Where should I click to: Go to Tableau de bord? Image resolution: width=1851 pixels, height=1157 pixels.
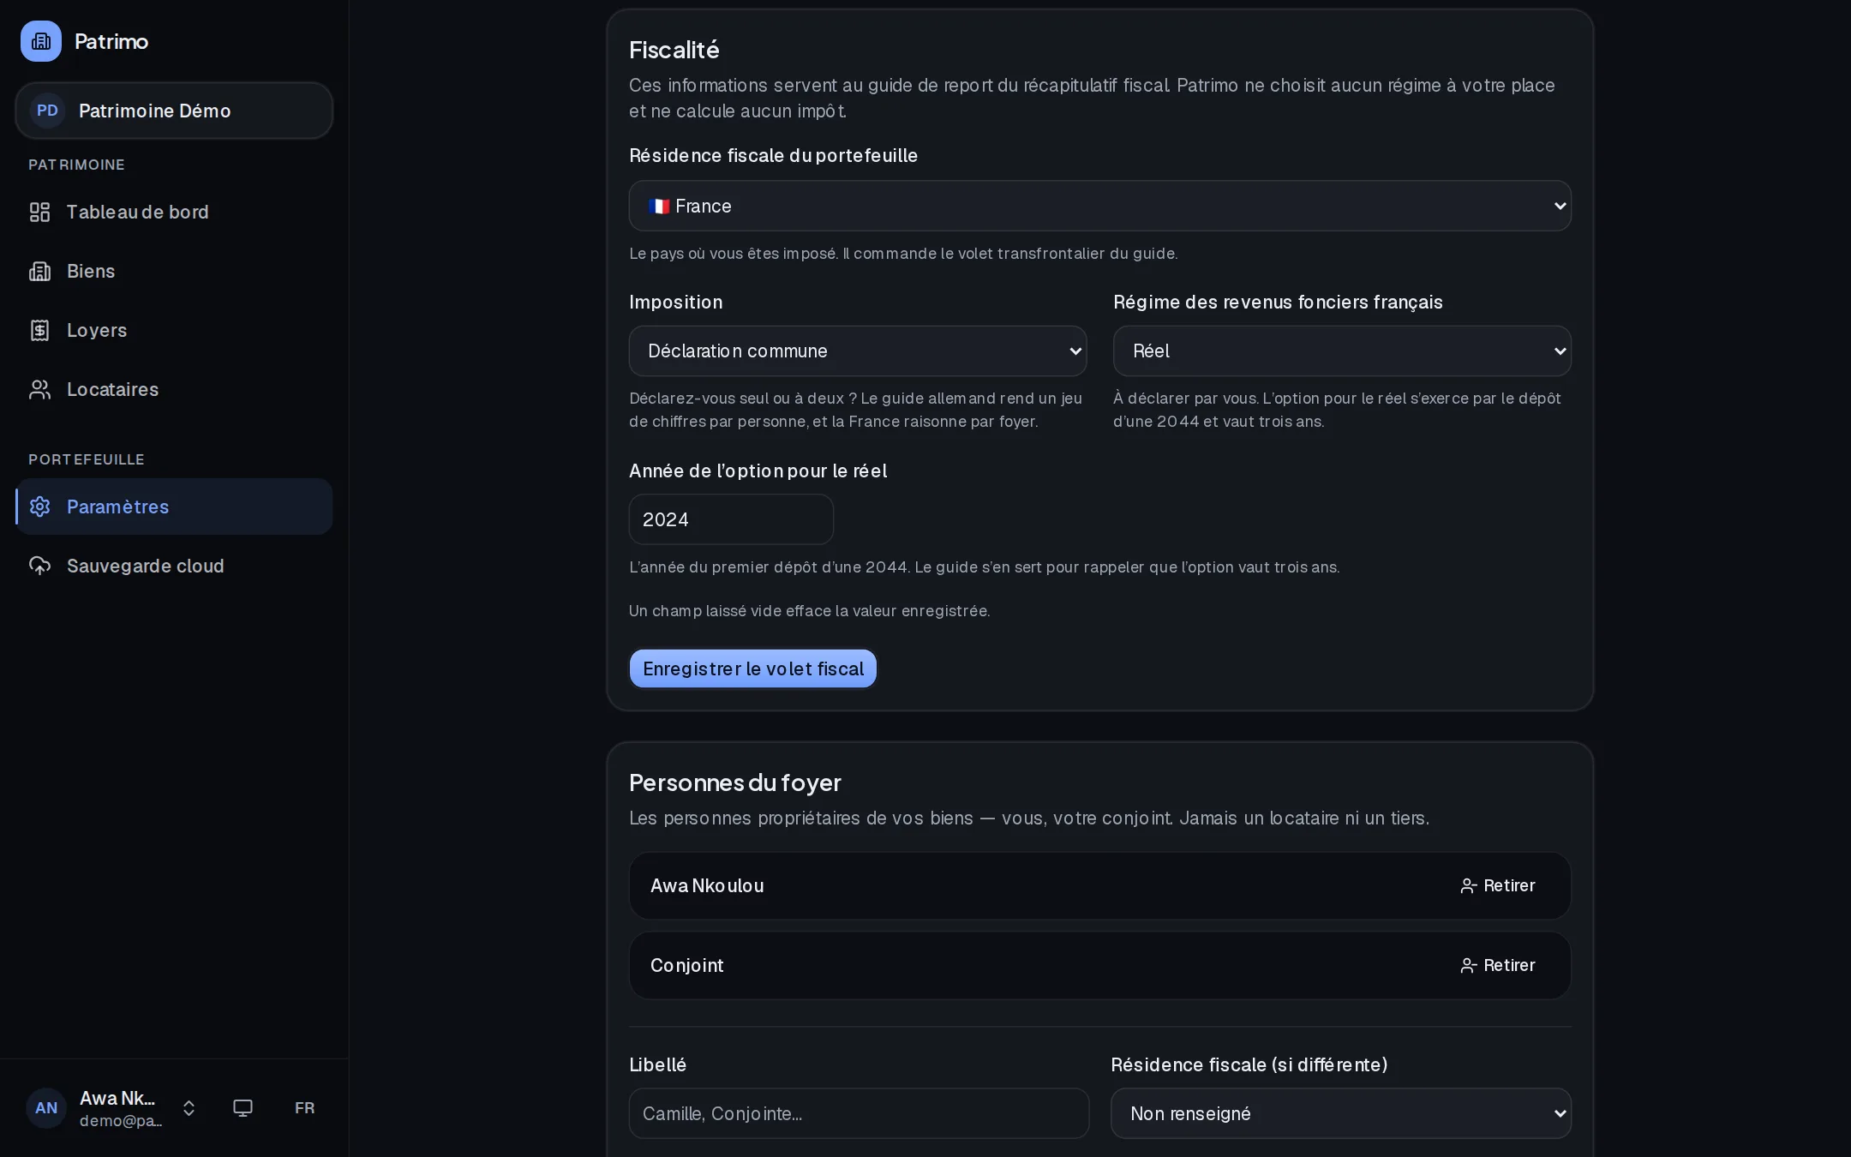click(174, 212)
